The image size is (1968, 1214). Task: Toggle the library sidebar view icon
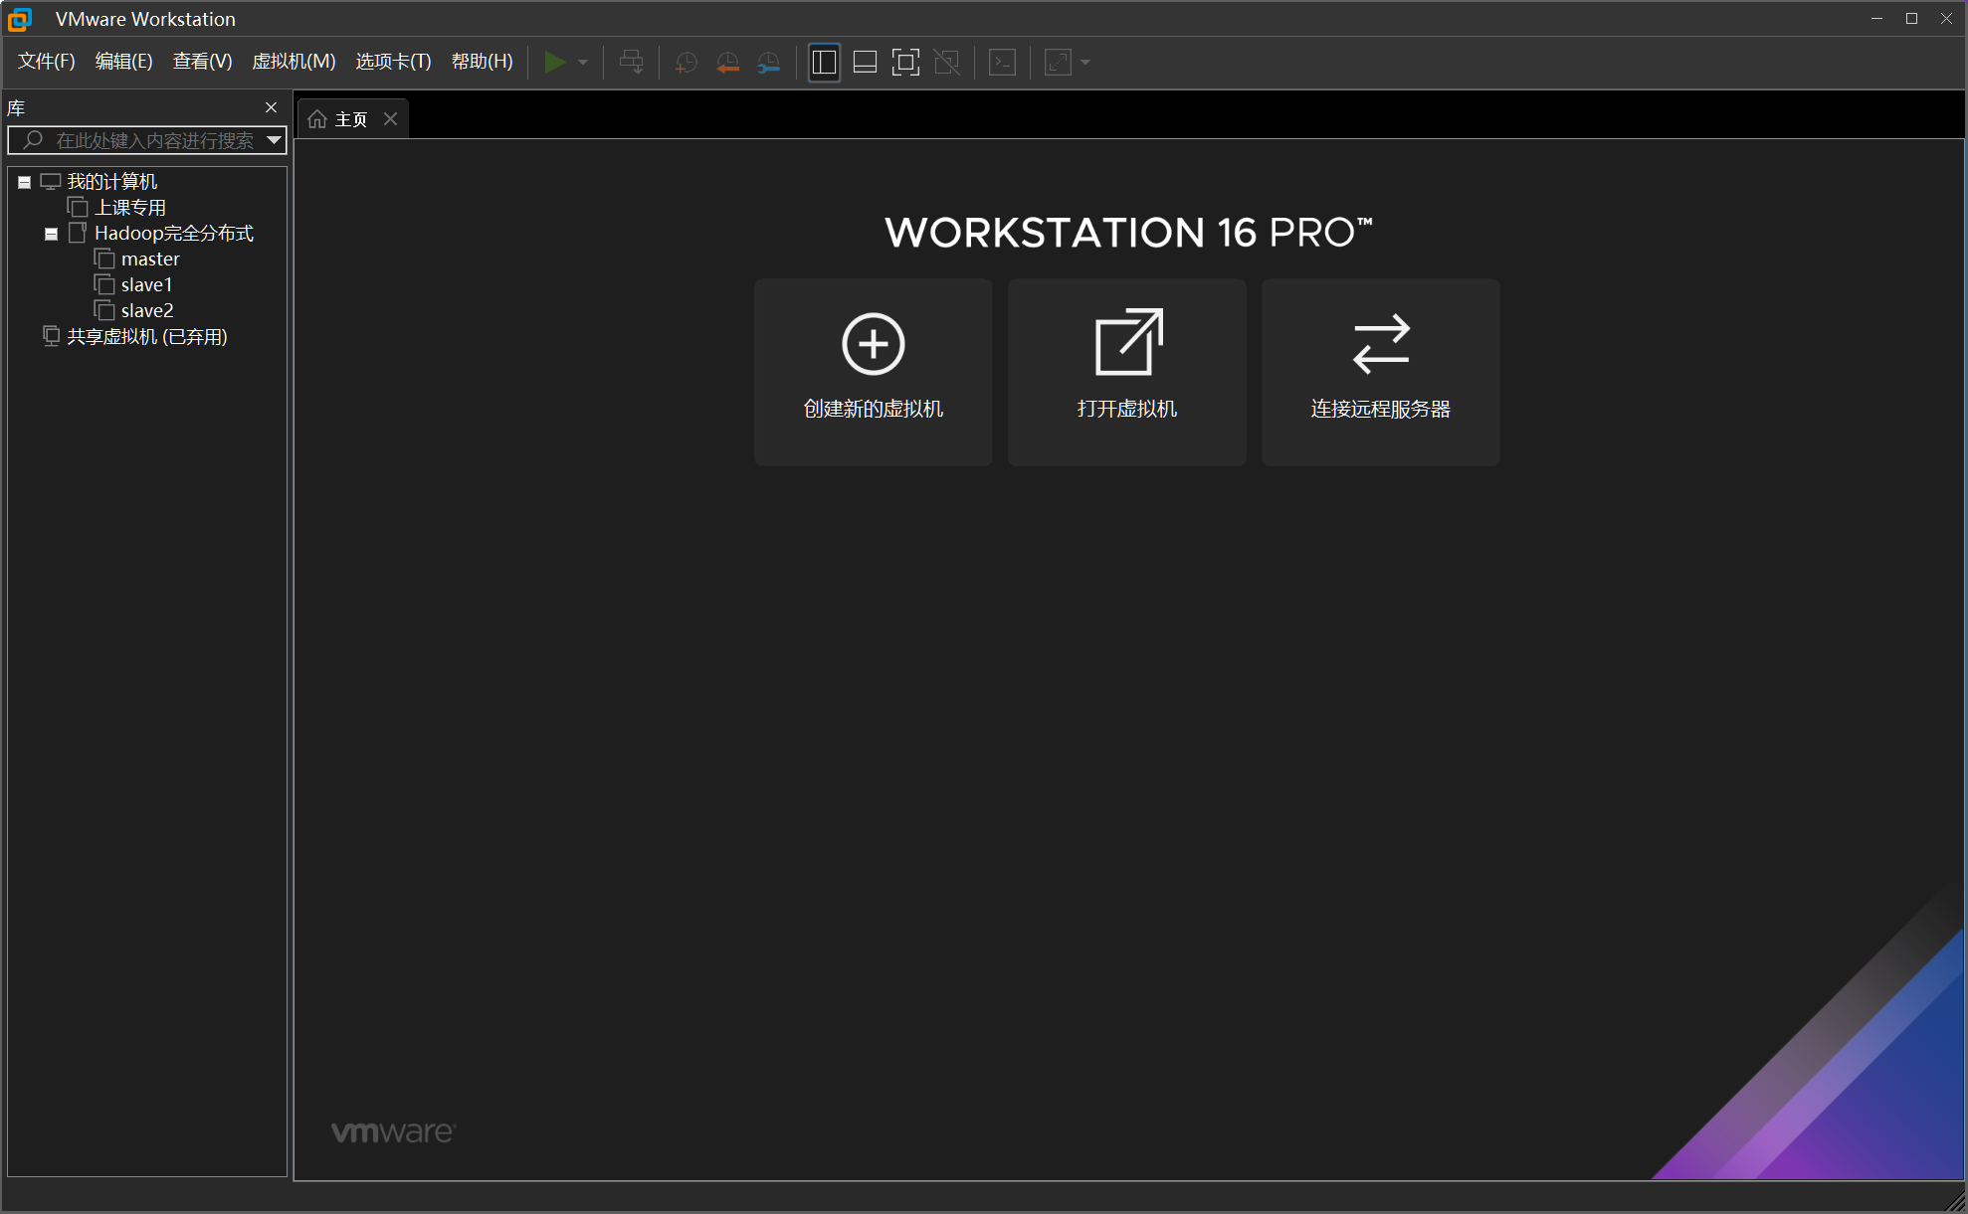click(824, 63)
